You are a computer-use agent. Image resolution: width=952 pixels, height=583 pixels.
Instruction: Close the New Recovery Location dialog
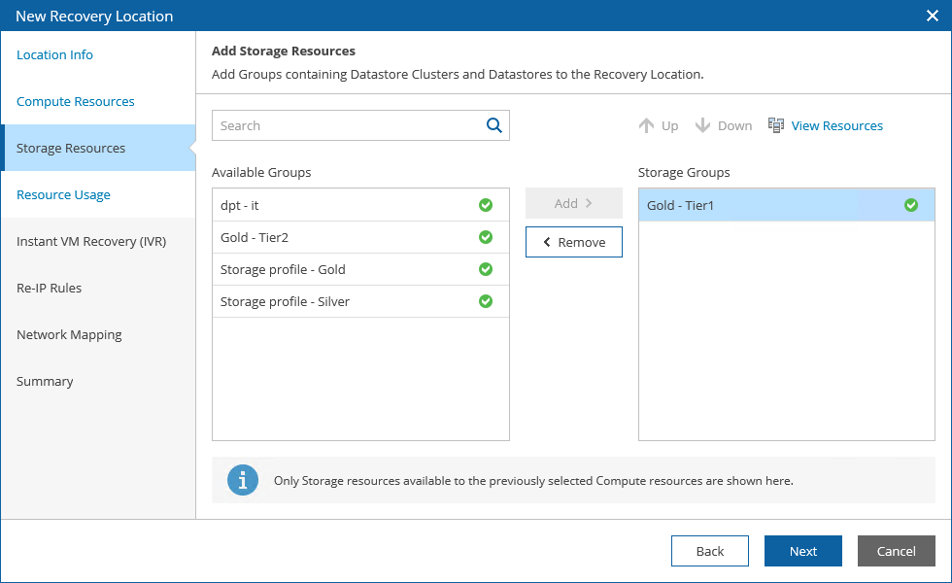933,16
